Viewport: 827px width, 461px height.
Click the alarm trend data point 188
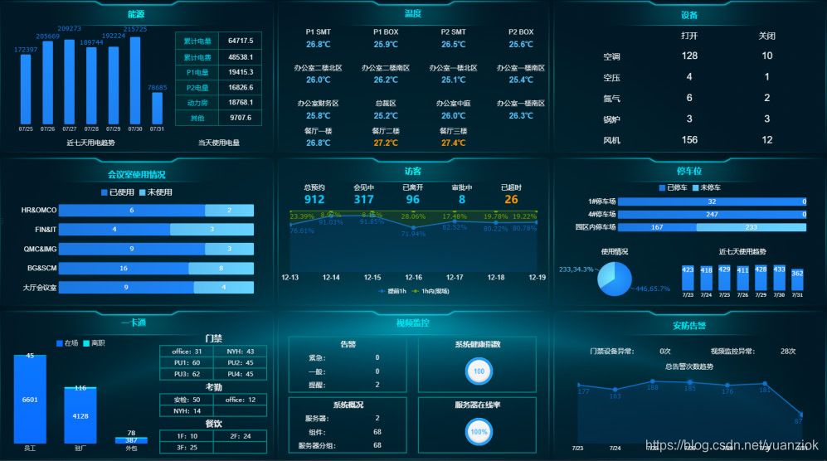(x=653, y=381)
